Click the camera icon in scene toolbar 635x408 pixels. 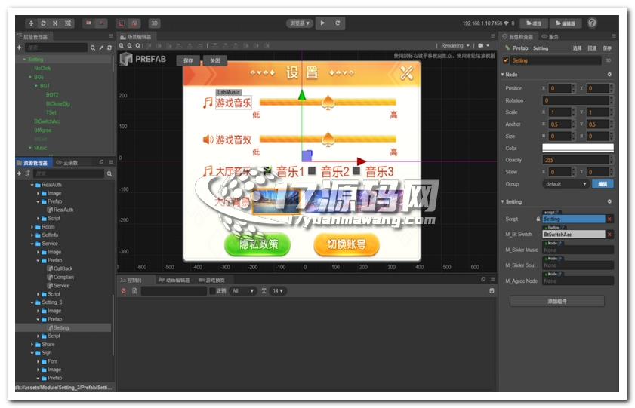(x=481, y=46)
